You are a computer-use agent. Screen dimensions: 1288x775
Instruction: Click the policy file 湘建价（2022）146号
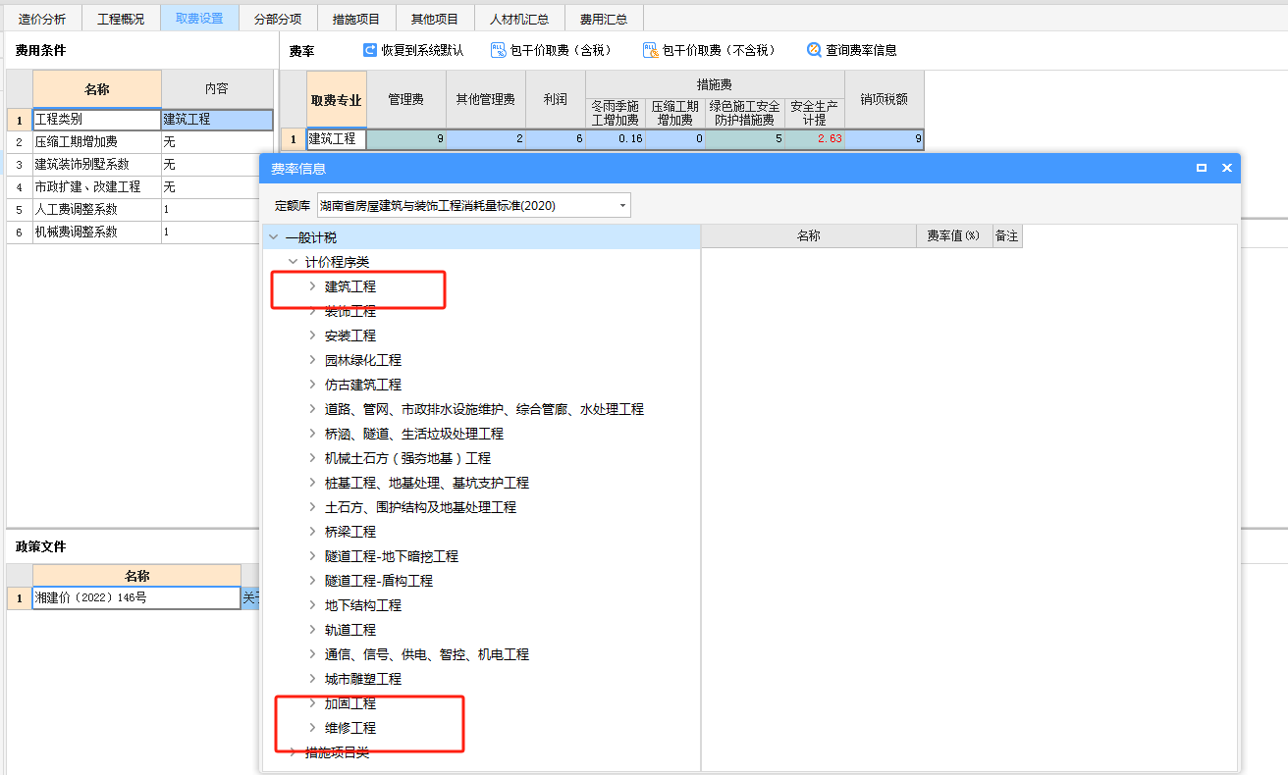coord(136,597)
